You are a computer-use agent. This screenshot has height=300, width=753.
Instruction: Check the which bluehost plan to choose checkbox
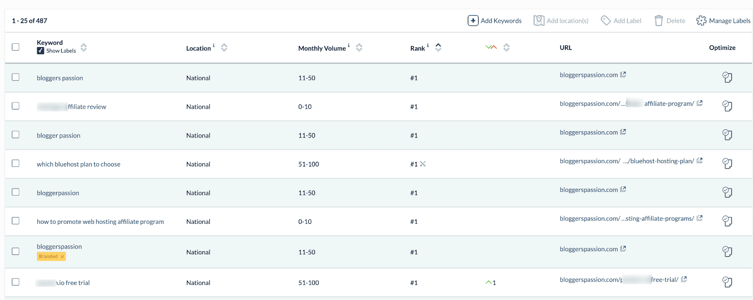click(x=16, y=163)
